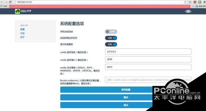Screen dimensions: 206x111
Task: Click the 启动时弹出状态页 label
Action: (69, 38)
